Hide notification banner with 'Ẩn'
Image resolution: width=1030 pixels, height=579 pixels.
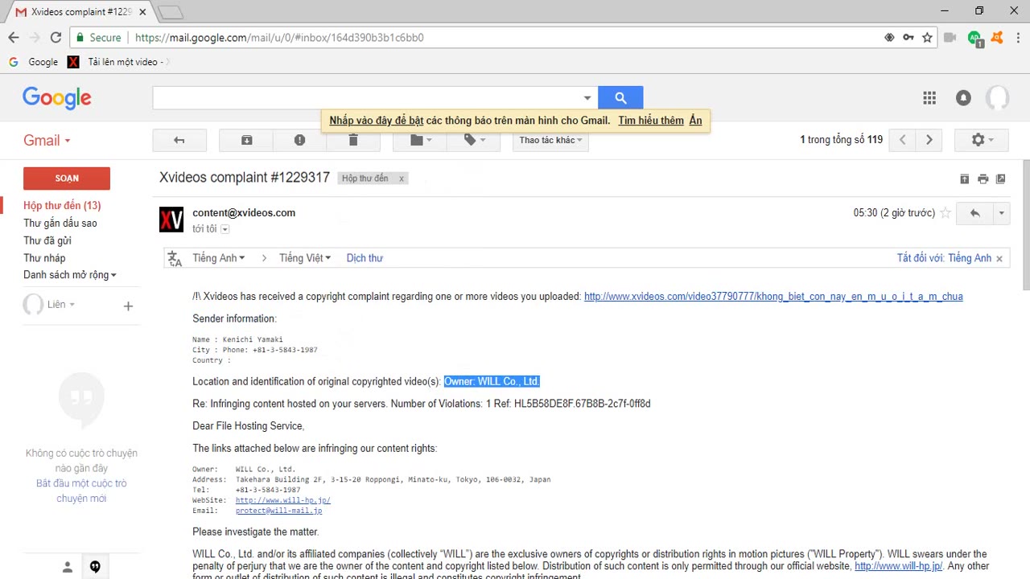click(x=695, y=121)
